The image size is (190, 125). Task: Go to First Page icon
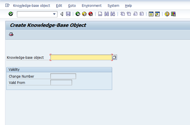point(122,14)
